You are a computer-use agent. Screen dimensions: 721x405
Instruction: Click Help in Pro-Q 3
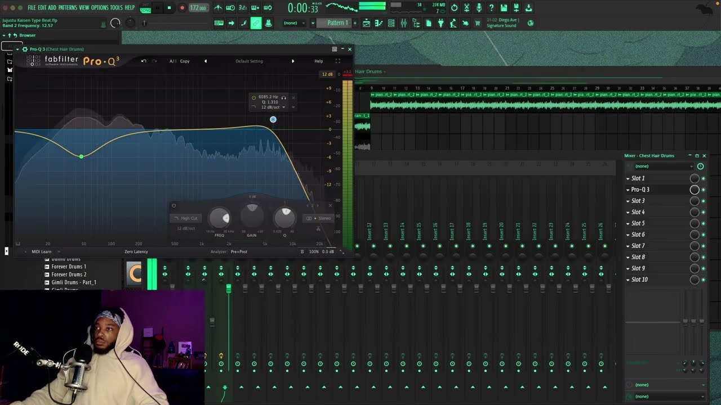tap(319, 61)
